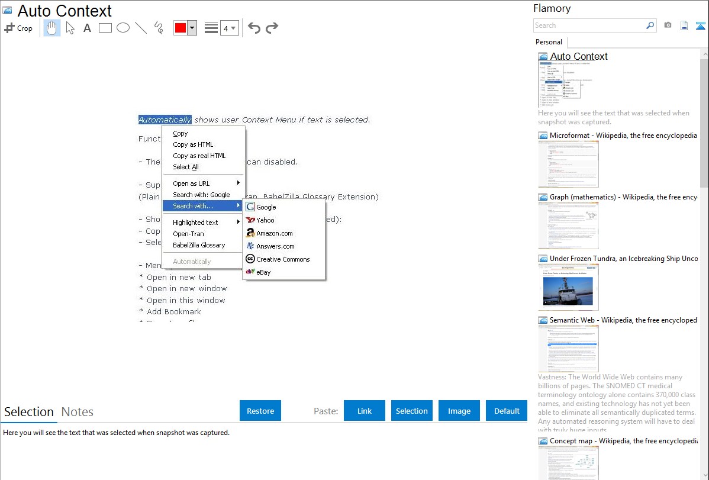Click the Restore button
This screenshot has height=480, width=709.
[x=260, y=411]
